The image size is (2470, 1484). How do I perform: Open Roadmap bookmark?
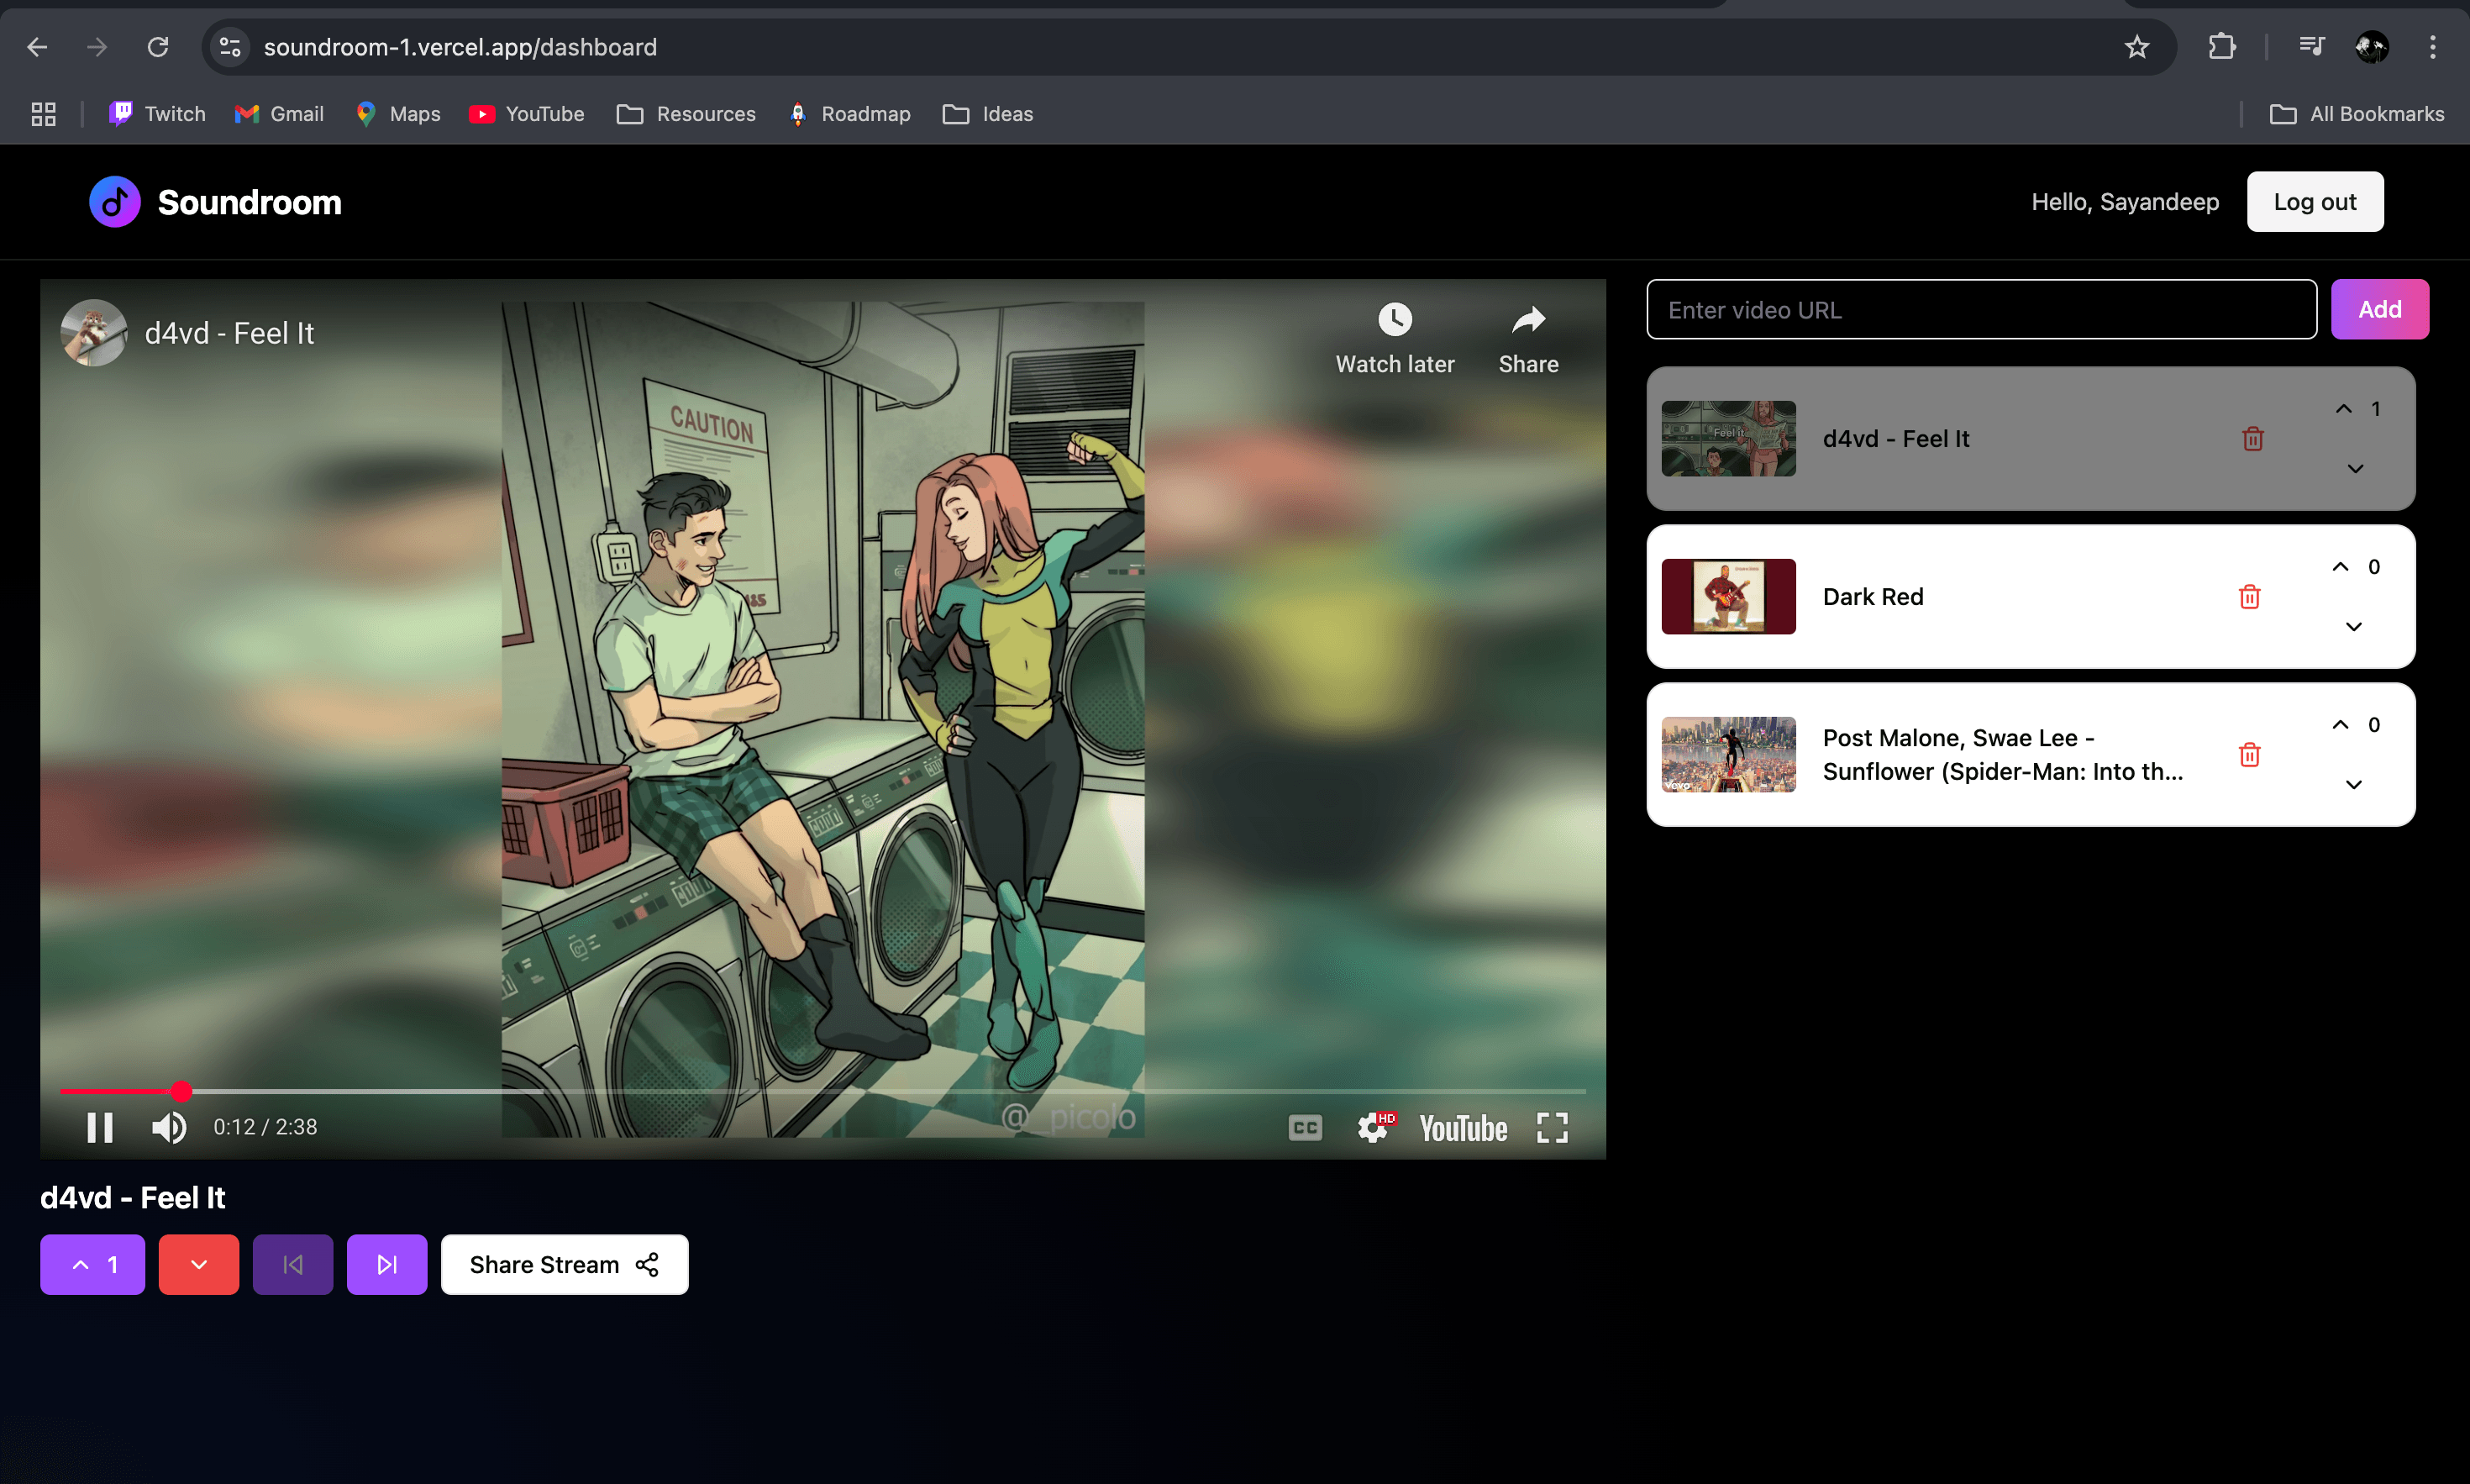coord(849,114)
